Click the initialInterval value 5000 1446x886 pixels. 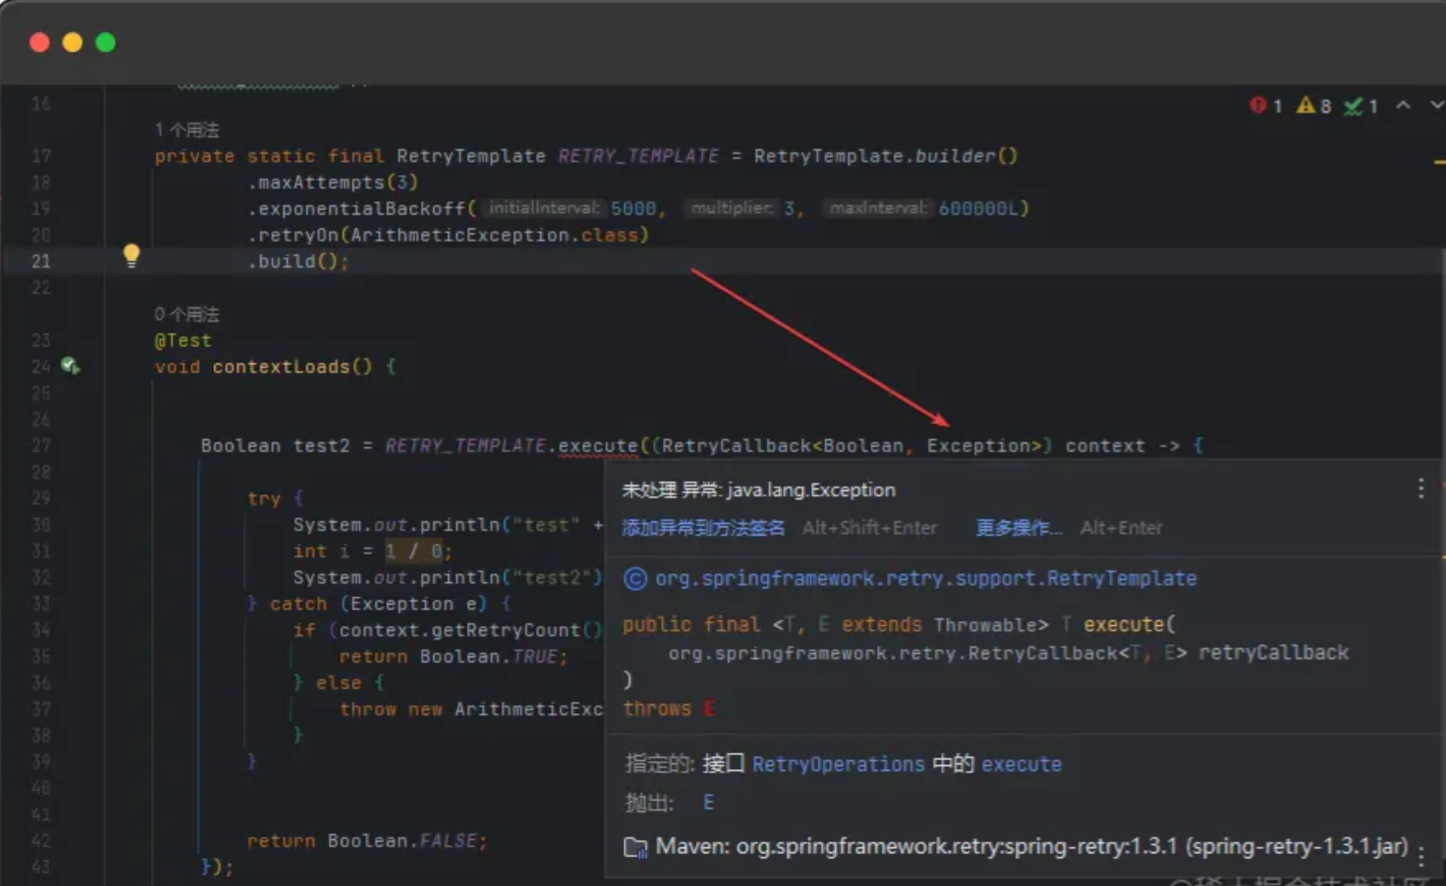[x=633, y=208]
